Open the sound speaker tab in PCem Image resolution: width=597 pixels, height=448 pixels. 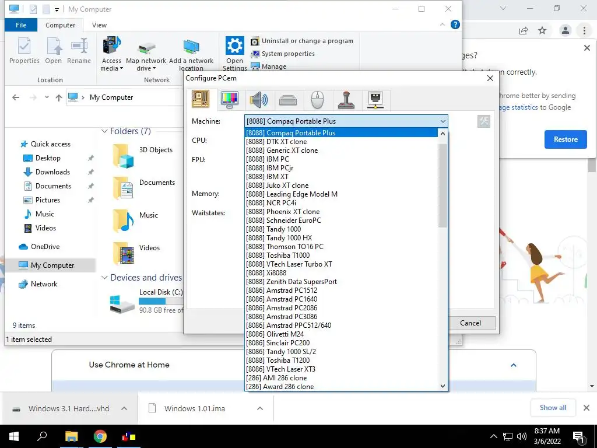[258, 100]
